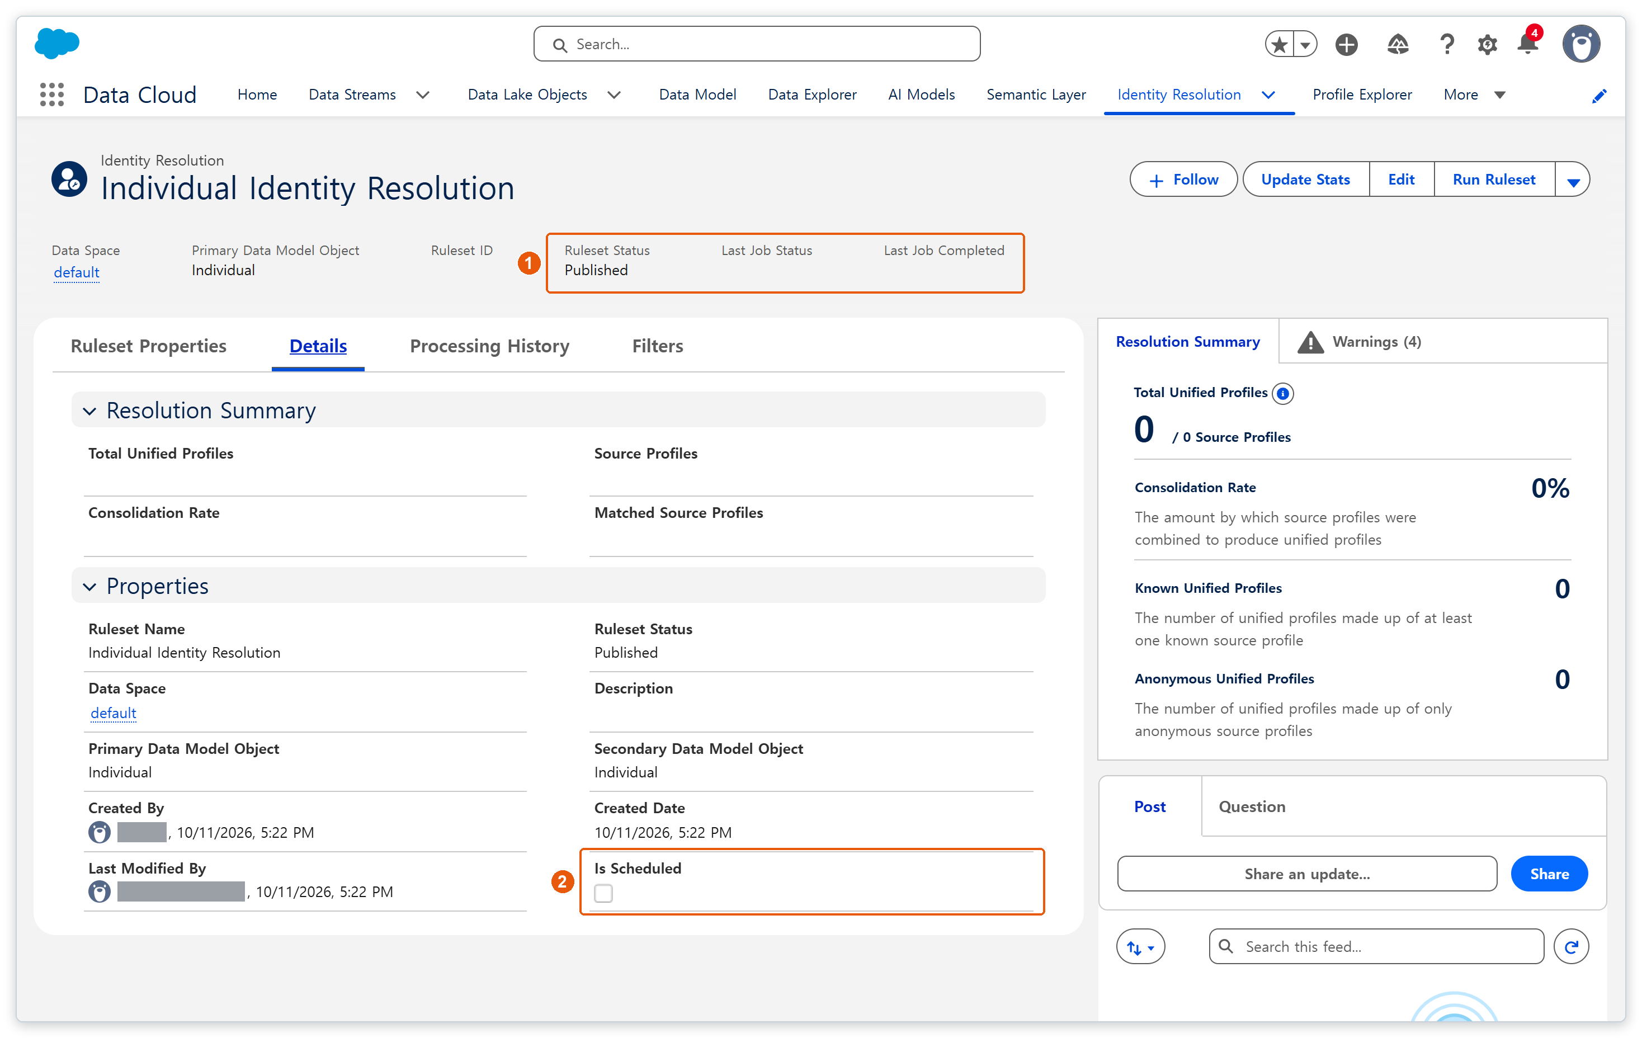This screenshot has height=1038, width=1642.
Task: Expand the Data Streams nav dropdown
Action: [x=423, y=95]
